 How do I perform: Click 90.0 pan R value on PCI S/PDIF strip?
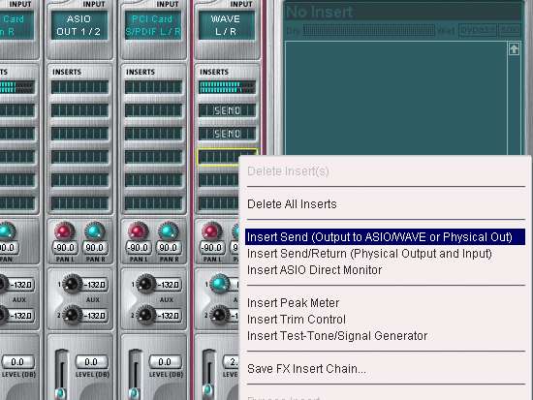pyautogui.click(x=169, y=248)
